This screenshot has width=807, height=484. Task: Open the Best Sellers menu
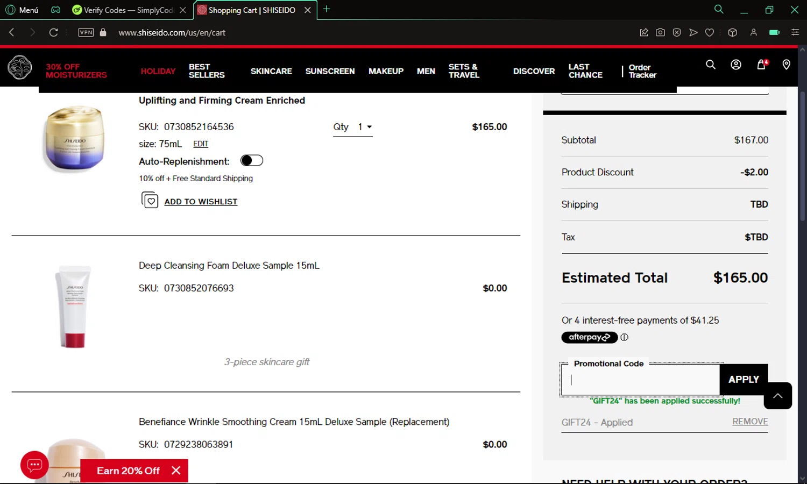207,71
